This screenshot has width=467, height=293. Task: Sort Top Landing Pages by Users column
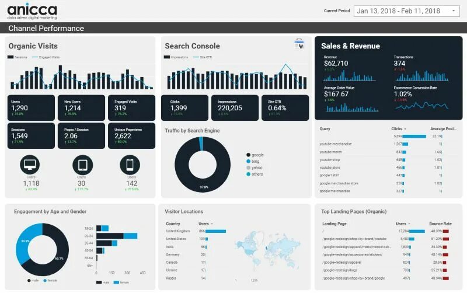click(x=403, y=224)
